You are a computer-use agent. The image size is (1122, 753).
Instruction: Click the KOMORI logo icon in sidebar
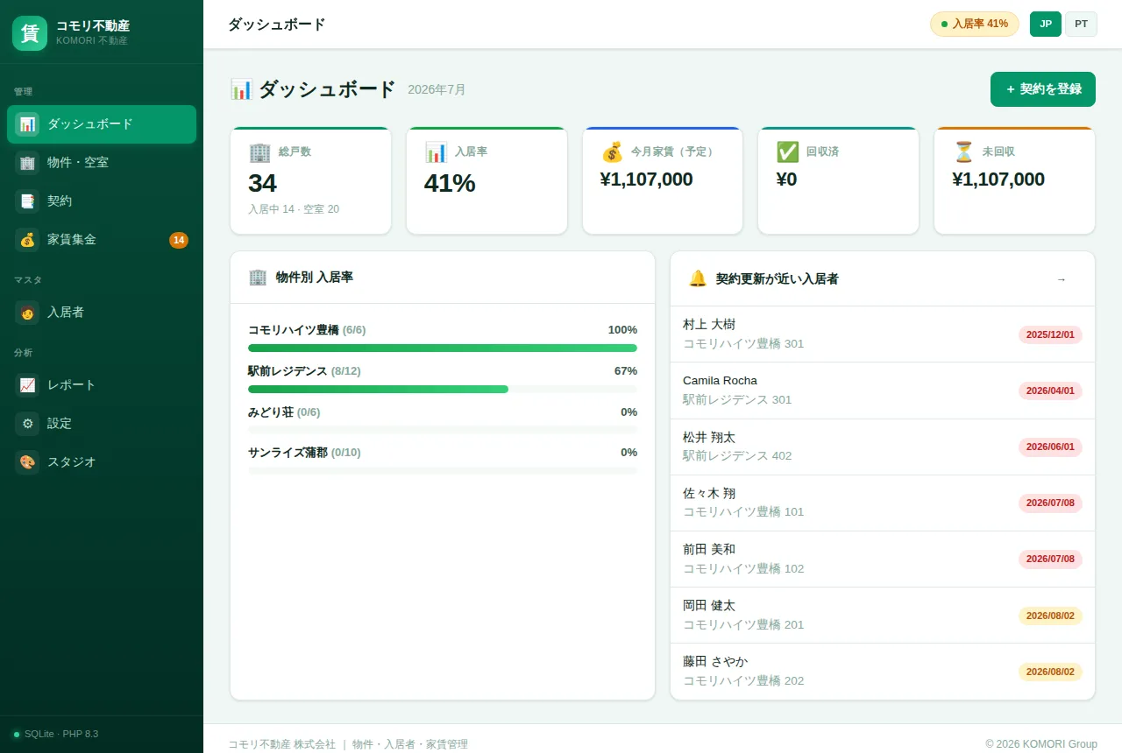point(30,33)
